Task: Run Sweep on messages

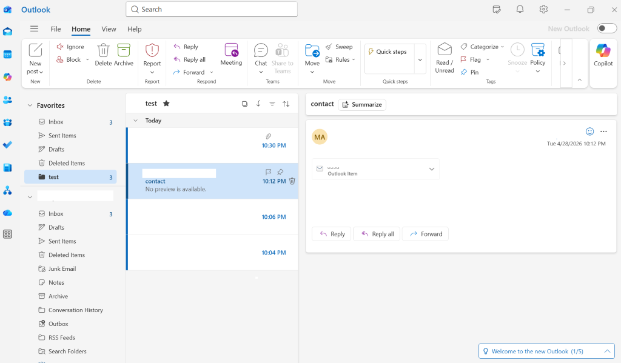Action: pyautogui.click(x=339, y=47)
